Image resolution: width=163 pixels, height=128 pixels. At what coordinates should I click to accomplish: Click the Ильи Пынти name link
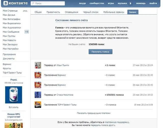(63, 65)
